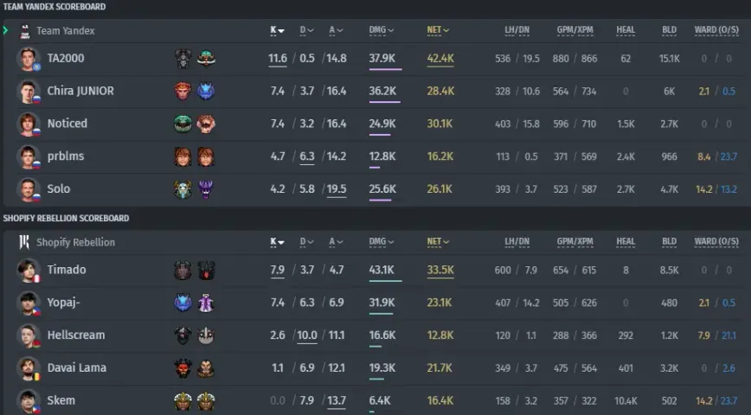
Task: Click Yopaj-'s blue hero icon
Action: (x=183, y=303)
